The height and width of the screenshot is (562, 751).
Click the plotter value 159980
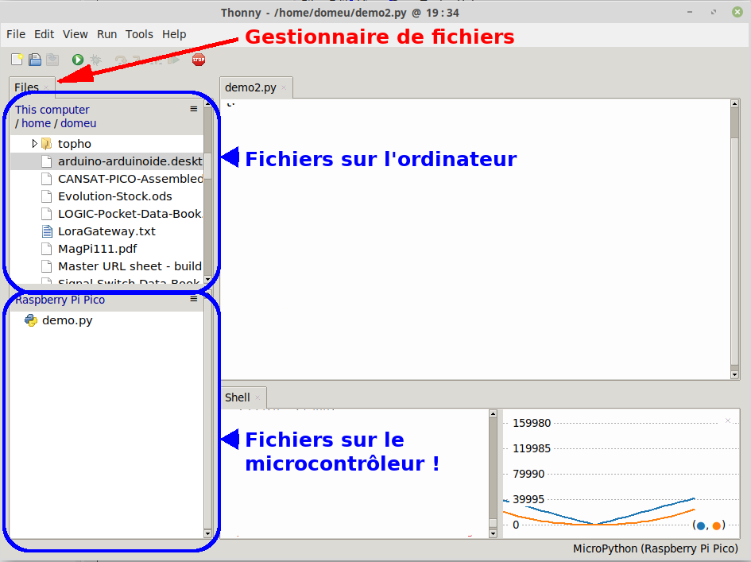click(x=532, y=423)
